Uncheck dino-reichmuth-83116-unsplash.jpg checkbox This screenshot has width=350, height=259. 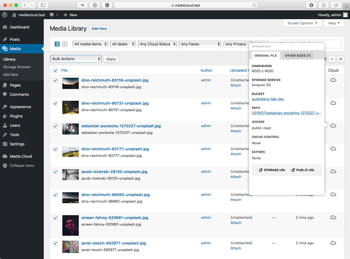pyautogui.click(x=55, y=80)
